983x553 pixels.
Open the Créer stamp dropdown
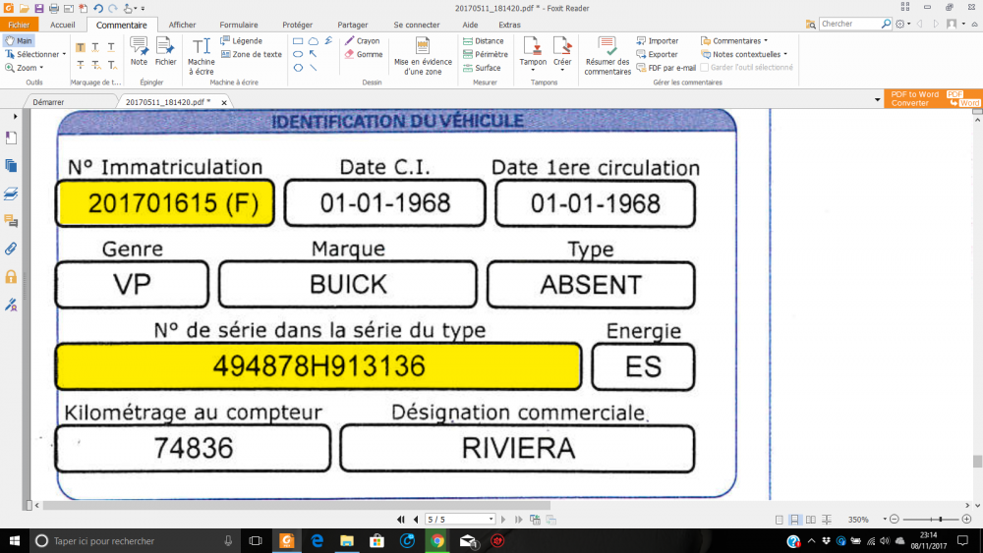click(562, 71)
